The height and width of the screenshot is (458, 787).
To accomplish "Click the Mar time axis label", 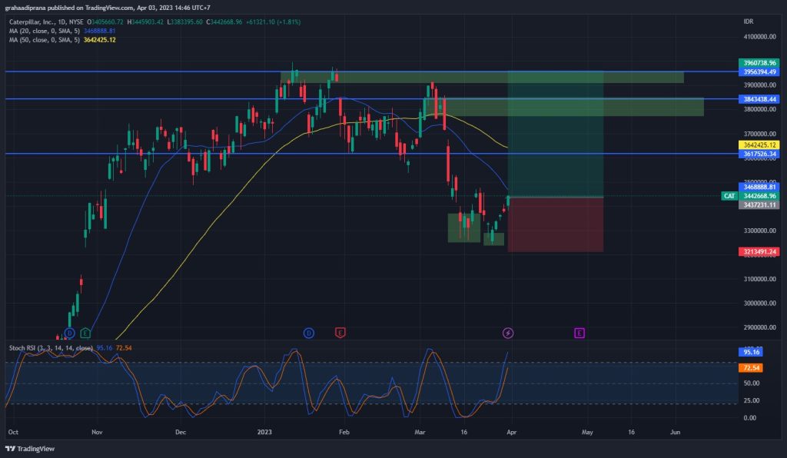I will click(x=420, y=432).
